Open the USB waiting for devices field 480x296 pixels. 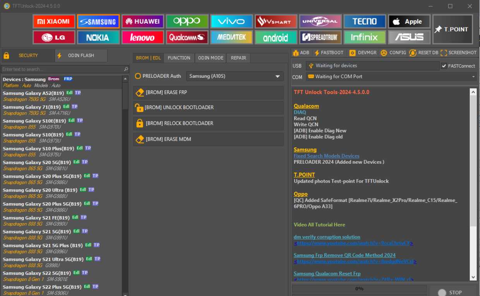point(372,66)
